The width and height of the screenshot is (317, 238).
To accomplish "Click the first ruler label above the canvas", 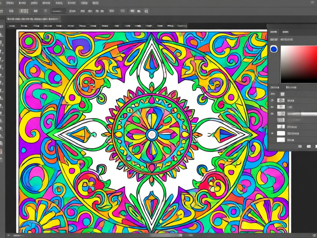I will point(11,26).
